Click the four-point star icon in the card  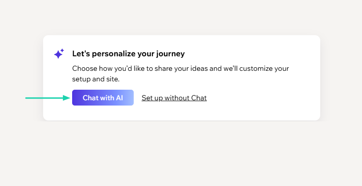(x=59, y=54)
